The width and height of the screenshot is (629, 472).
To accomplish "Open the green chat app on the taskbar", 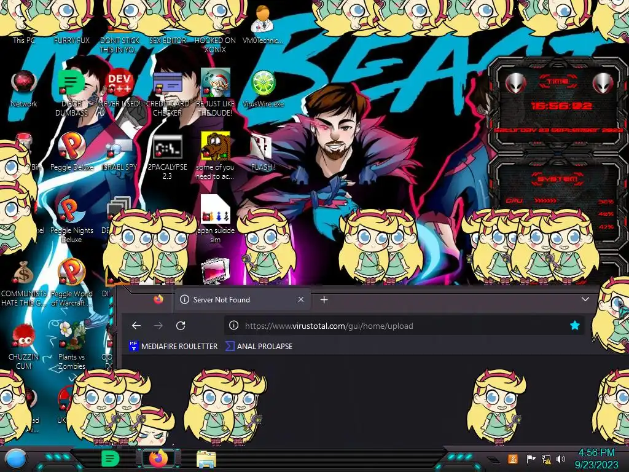I will [x=111, y=458].
